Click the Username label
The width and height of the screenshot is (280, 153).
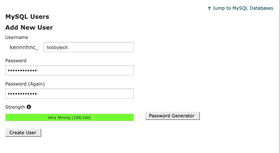point(17,37)
